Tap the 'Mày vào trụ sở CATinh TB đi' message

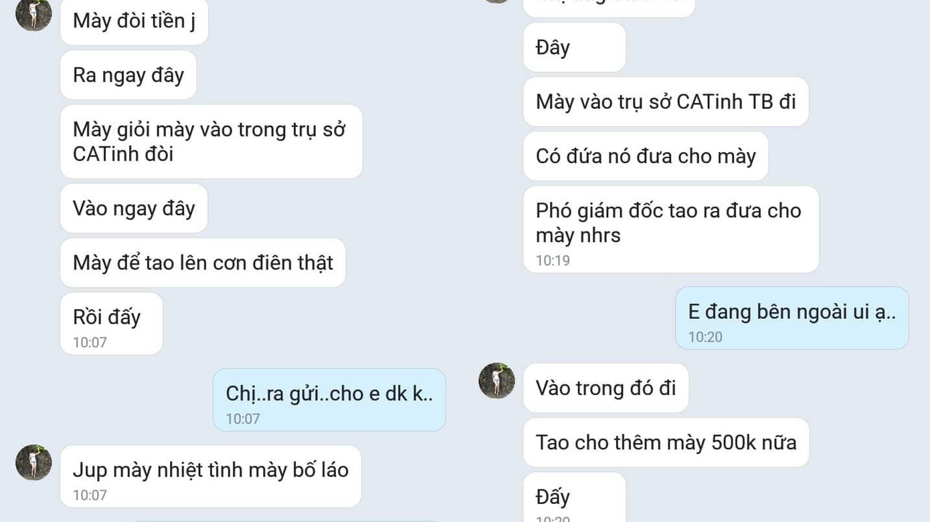tap(666, 102)
